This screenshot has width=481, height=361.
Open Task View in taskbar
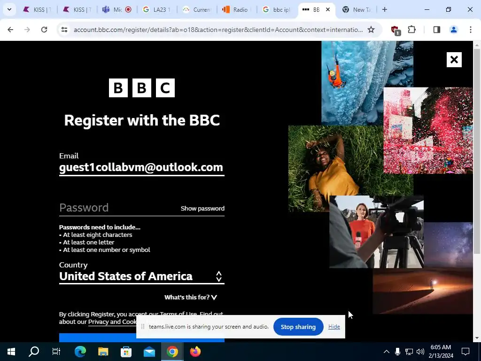tap(56, 352)
